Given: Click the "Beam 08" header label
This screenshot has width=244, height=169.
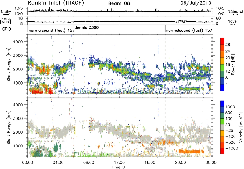Looking at the screenshot, I should pyautogui.click(x=119, y=3).
